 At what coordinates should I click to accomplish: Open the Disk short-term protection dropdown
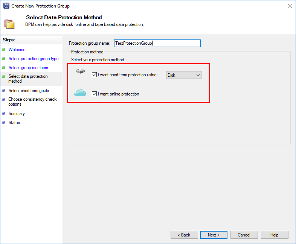coord(184,75)
